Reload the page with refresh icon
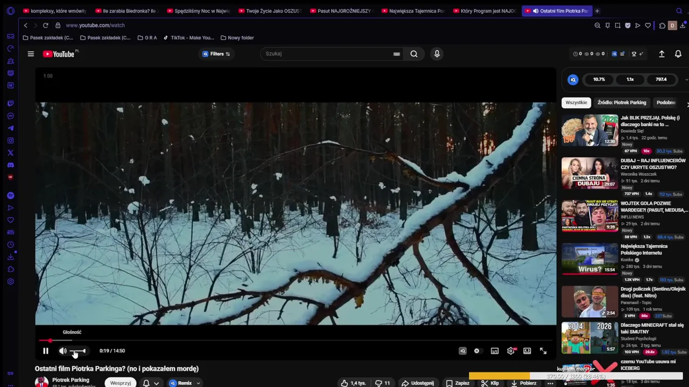The image size is (689, 387). click(x=45, y=25)
